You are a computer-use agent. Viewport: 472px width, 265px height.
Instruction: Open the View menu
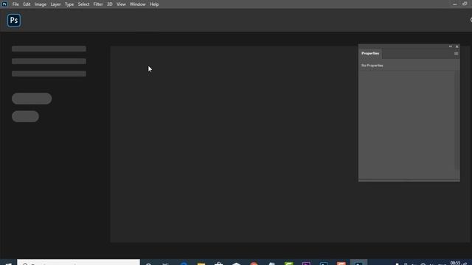[121, 4]
